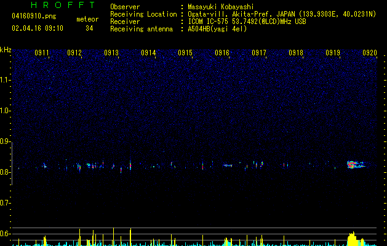387x246 pixels.
Task: Click the 0.6 kHz axis label
Action: (5, 234)
